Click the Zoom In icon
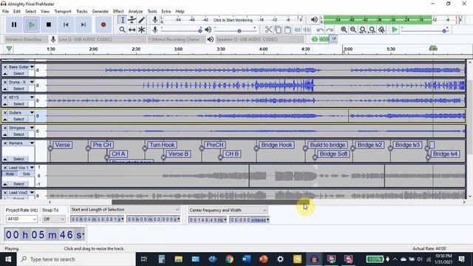Image resolution: width=473 pixels, height=266 pixels. pyautogui.click(x=344, y=30)
